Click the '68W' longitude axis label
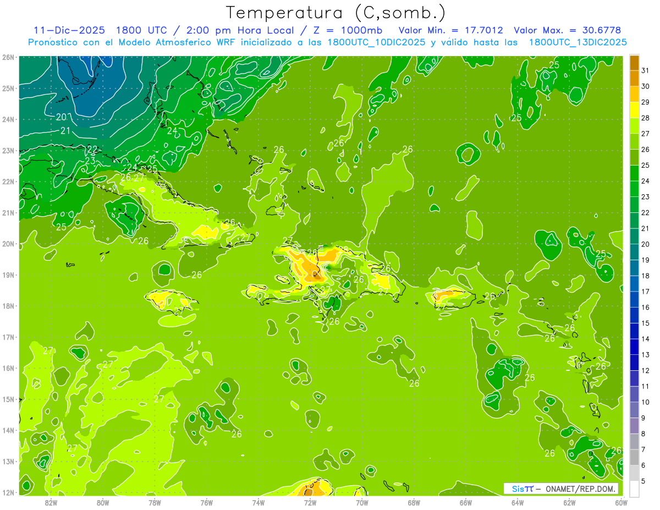Screen dimensions: 660x510 (414, 503)
